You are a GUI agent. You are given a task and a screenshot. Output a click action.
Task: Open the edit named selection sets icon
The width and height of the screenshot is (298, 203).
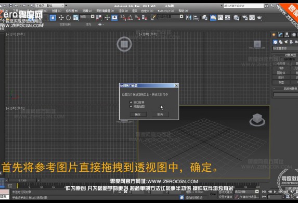152,18
